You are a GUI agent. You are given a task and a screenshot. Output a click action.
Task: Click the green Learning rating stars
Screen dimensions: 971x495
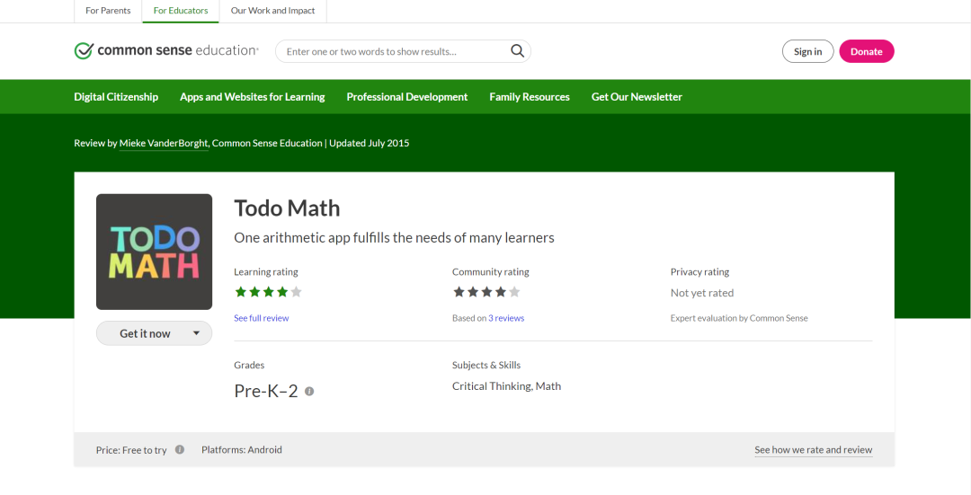268,291
